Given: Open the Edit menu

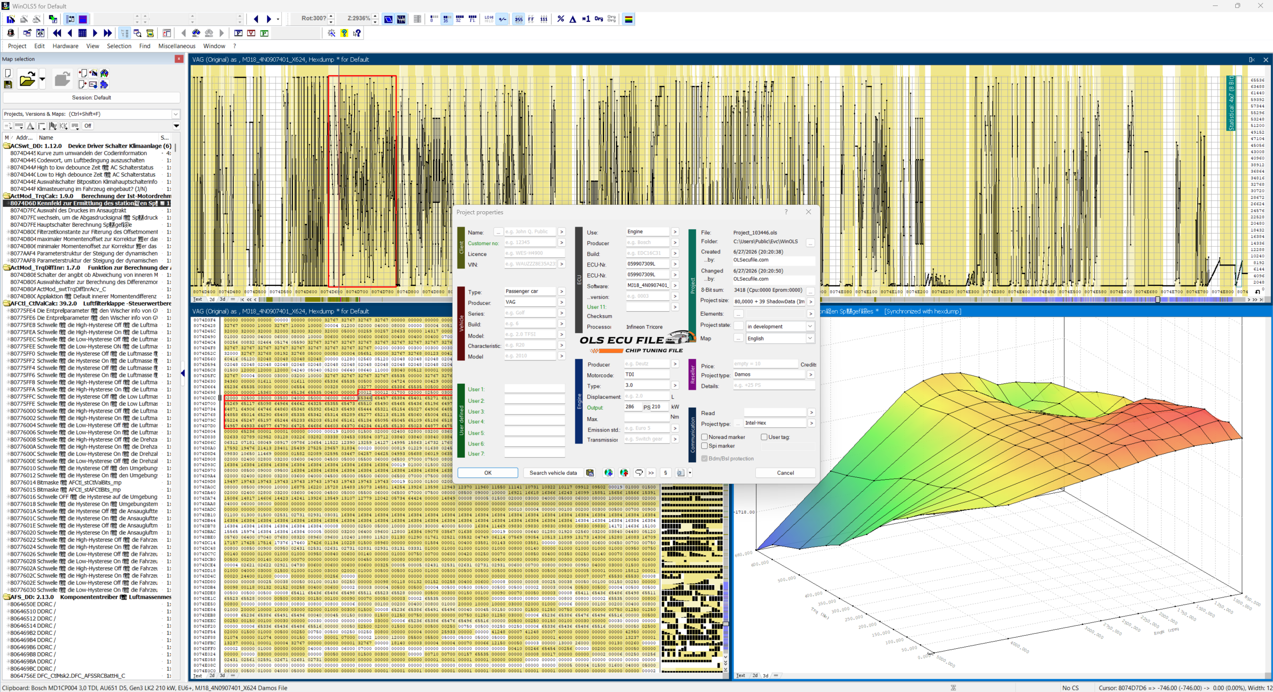Looking at the screenshot, I should click(x=39, y=46).
